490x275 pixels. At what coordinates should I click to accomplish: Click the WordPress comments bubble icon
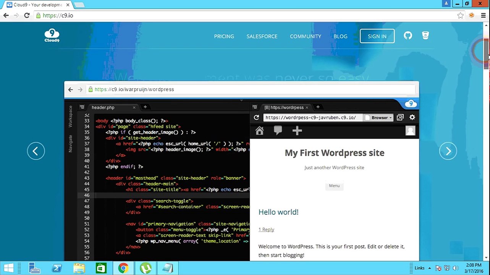click(x=278, y=131)
